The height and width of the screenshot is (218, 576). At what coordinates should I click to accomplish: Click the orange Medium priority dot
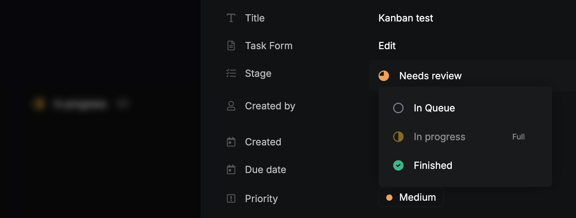(x=389, y=198)
